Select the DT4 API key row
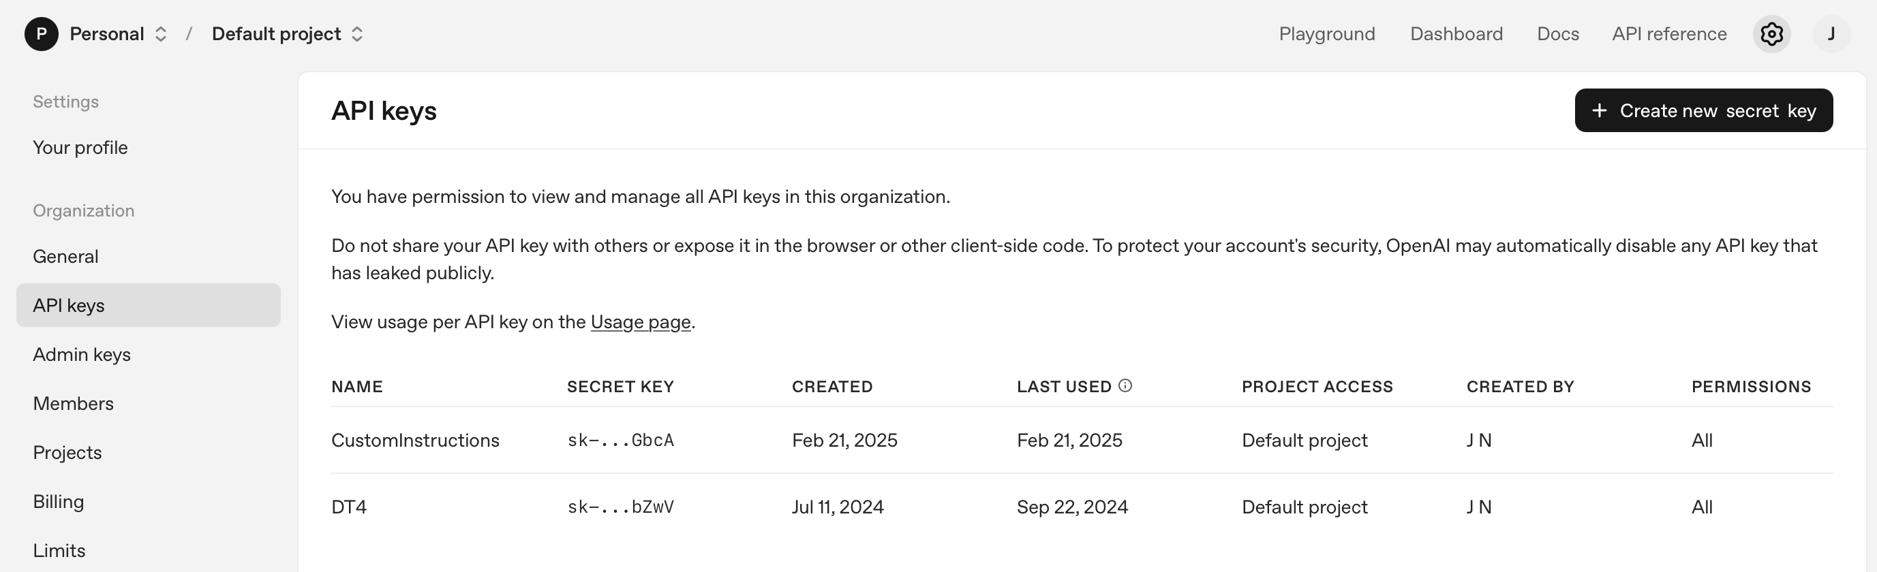The width and height of the screenshot is (1877, 572). pyautogui.click(x=349, y=507)
